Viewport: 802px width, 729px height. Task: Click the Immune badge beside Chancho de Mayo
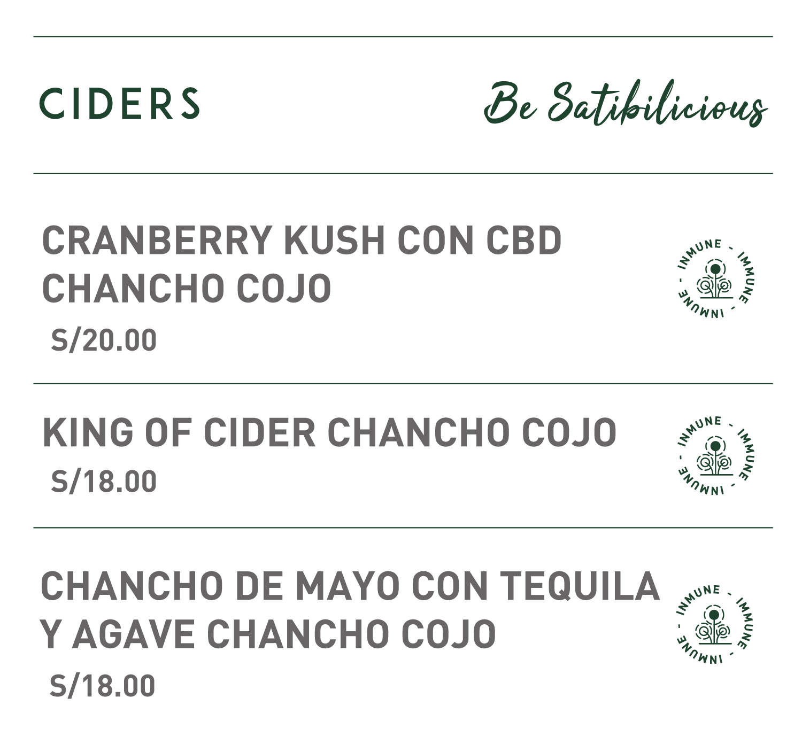715,624
